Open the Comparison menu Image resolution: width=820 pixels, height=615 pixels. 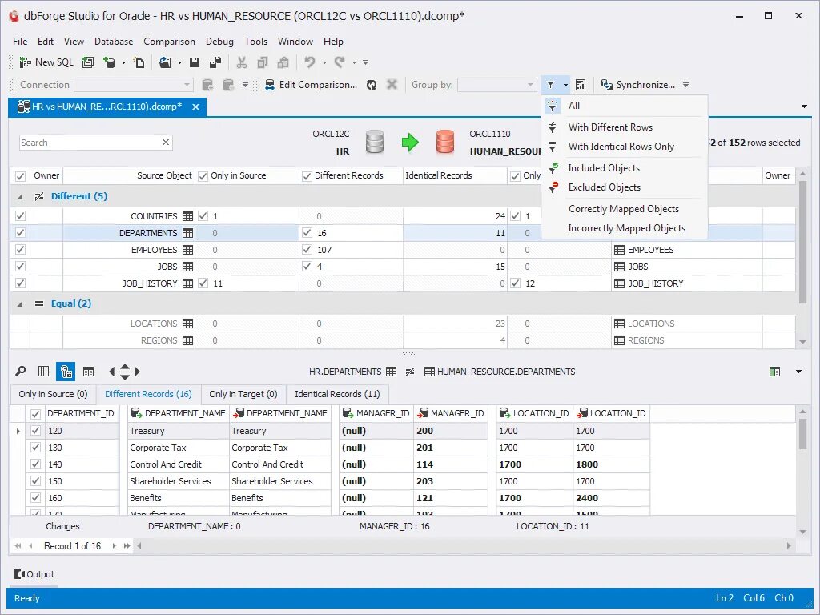click(169, 42)
